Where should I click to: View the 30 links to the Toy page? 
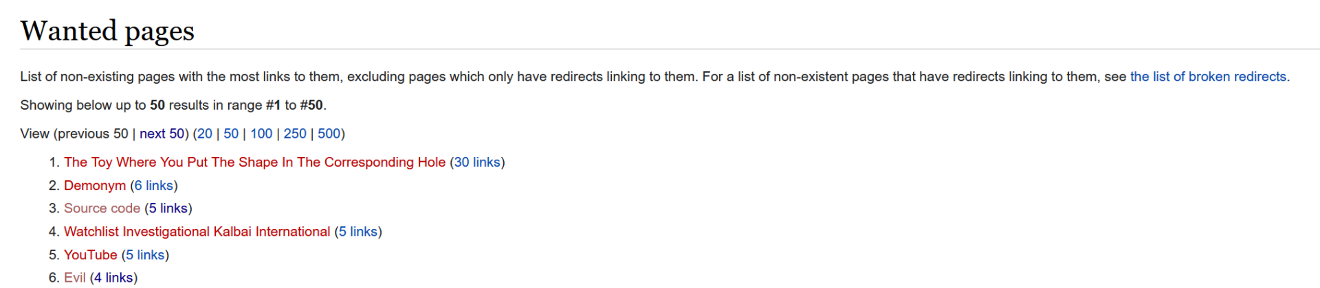point(477,163)
